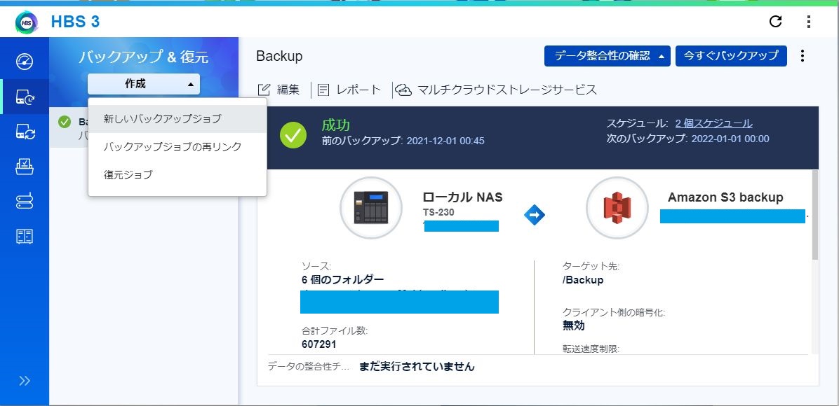Click the 無効 encryption status value
Image resolution: width=839 pixels, height=406 pixels.
(x=574, y=325)
